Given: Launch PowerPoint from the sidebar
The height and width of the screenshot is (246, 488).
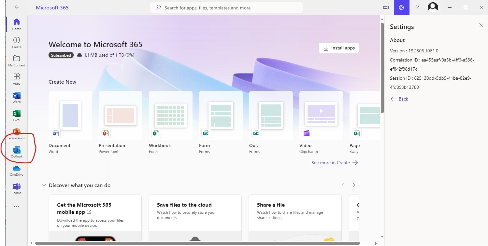Looking at the screenshot, I should (x=17, y=133).
